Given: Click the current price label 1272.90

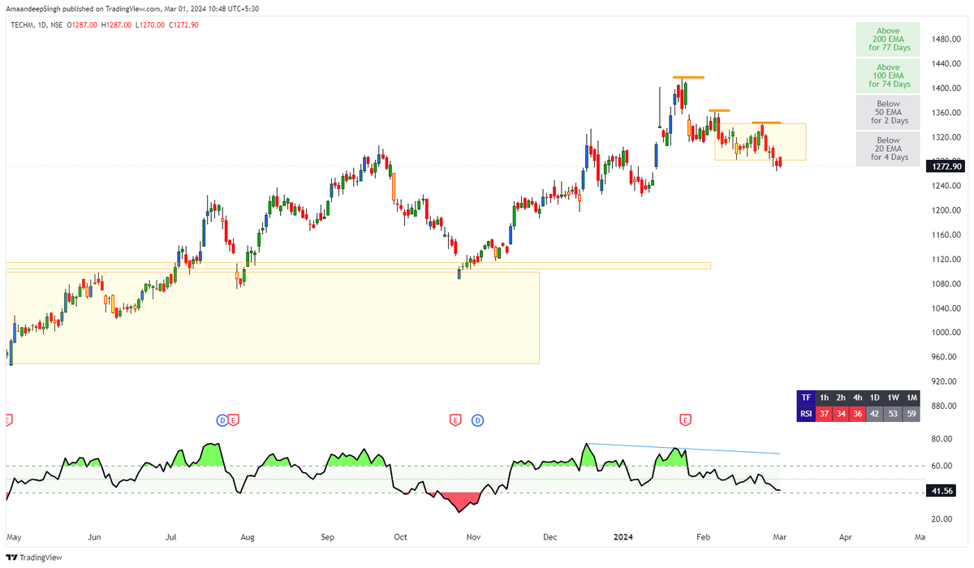Looking at the screenshot, I should click(946, 166).
